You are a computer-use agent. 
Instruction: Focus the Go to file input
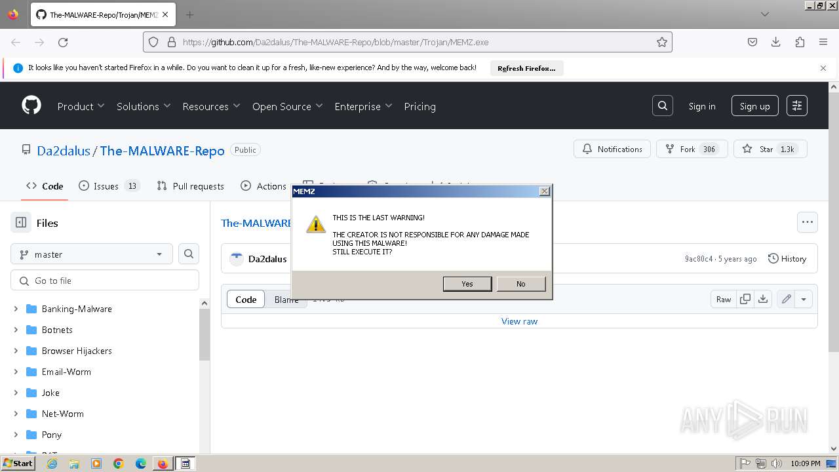(x=105, y=281)
